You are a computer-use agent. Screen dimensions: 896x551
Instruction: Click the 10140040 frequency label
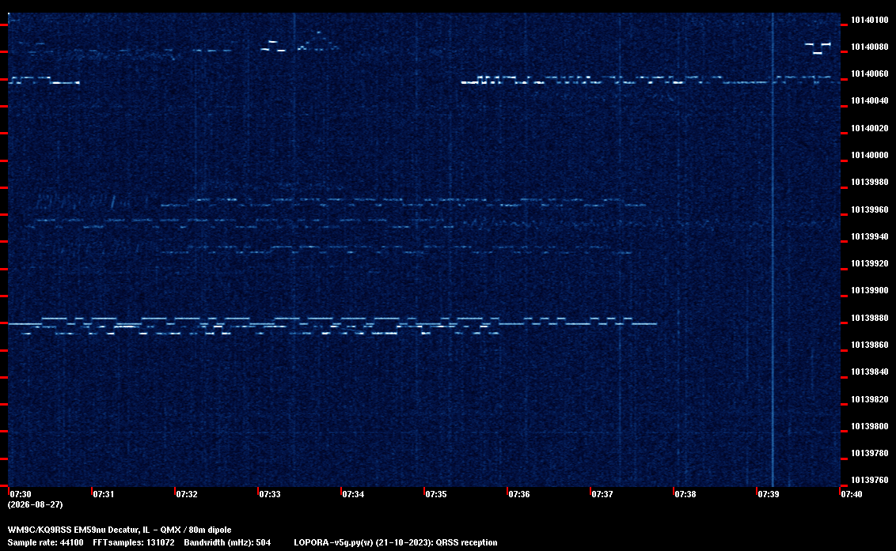[x=869, y=100]
